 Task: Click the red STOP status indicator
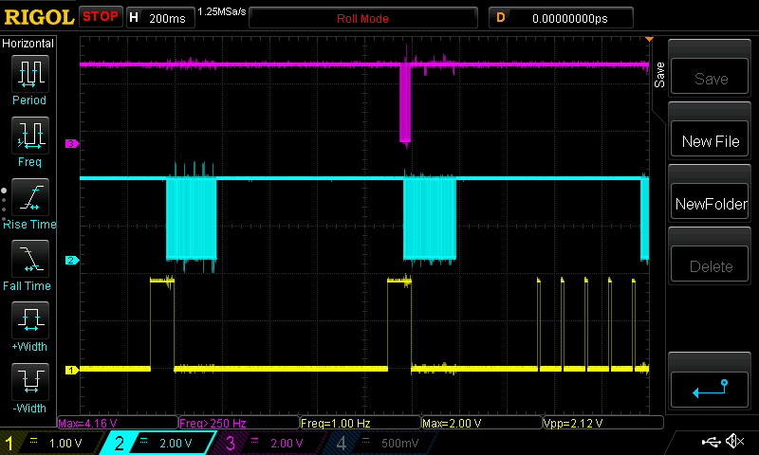pos(101,17)
